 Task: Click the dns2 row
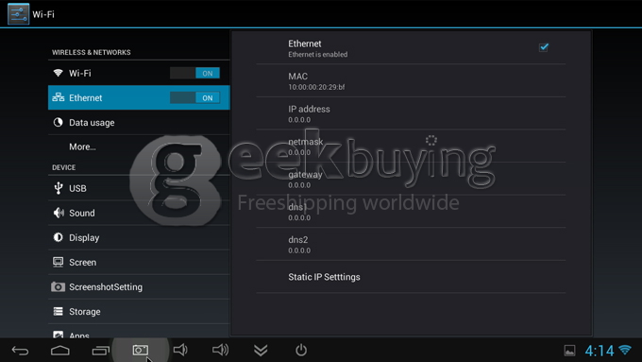pyautogui.click(x=411, y=245)
